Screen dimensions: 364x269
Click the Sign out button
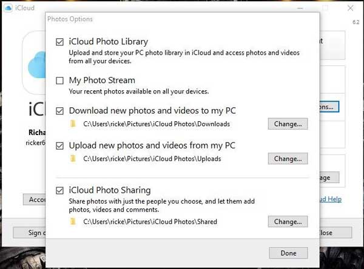click(x=30, y=233)
